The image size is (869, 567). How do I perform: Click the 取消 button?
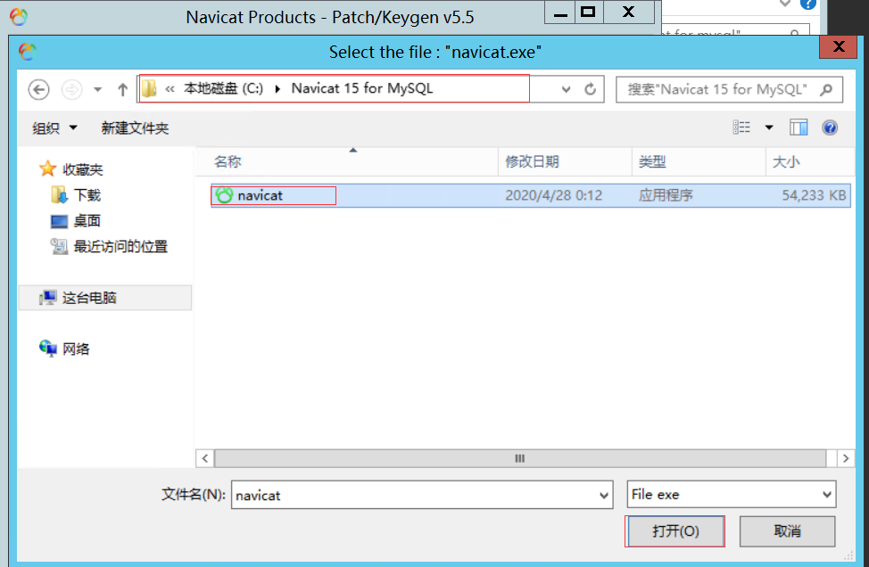point(787,531)
